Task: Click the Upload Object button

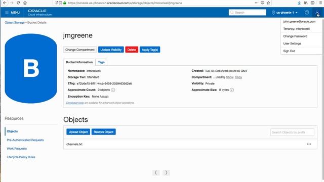Action: (78, 132)
